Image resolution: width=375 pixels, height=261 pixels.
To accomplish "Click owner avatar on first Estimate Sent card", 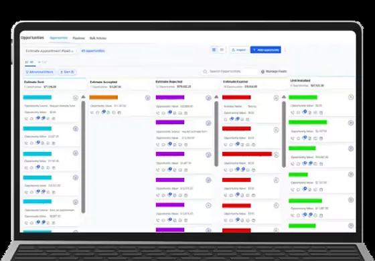I will pos(76,98).
